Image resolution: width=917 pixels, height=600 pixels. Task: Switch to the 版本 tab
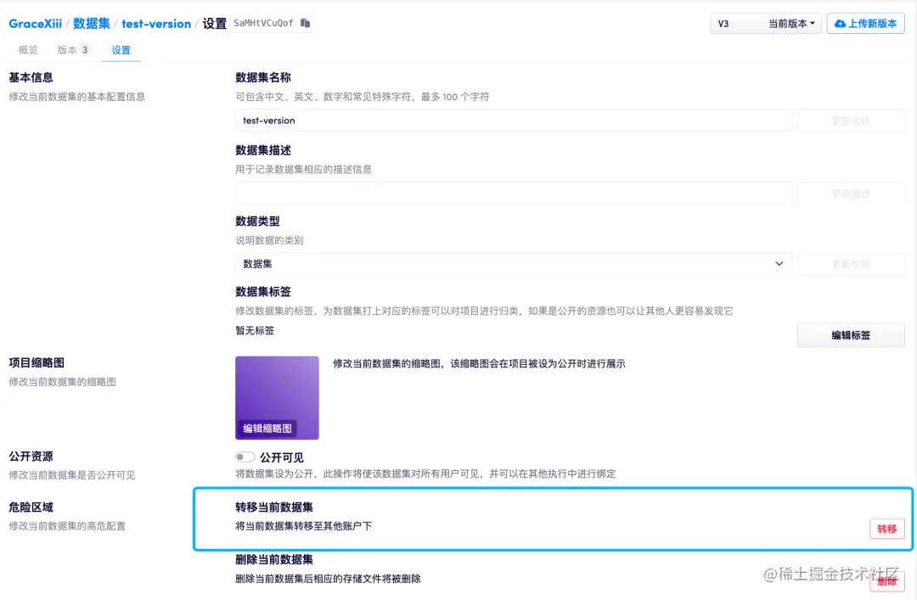pos(68,50)
